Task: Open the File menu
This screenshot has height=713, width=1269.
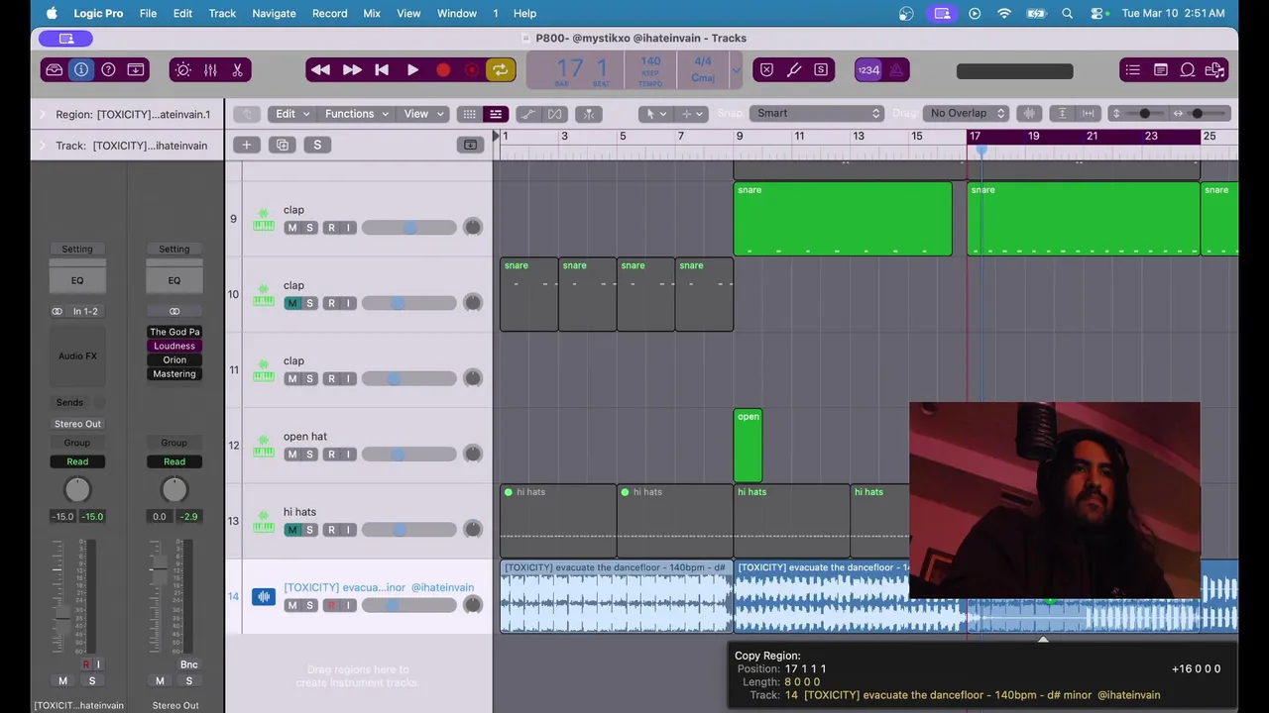Action: point(148,13)
